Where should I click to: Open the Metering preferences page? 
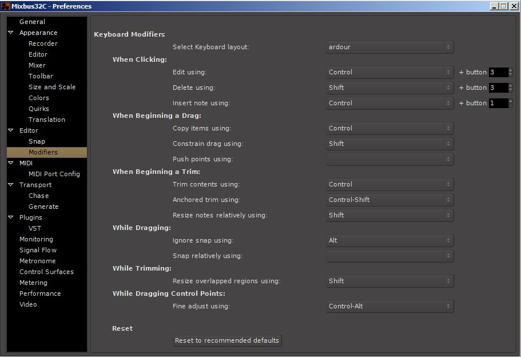tap(33, 283)
